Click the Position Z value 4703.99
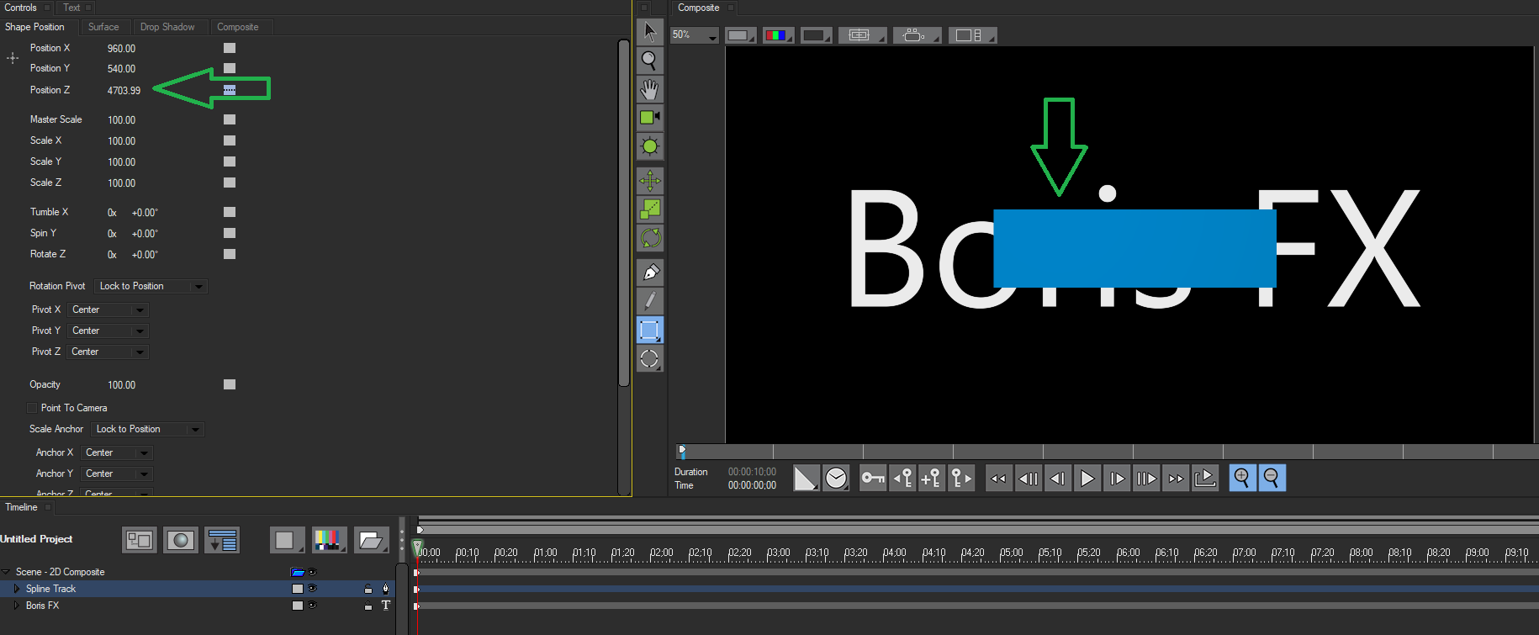 click(x=124, y=91)
